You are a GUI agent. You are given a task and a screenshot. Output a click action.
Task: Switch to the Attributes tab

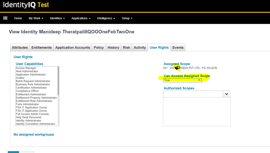click(x=20, y=47)
